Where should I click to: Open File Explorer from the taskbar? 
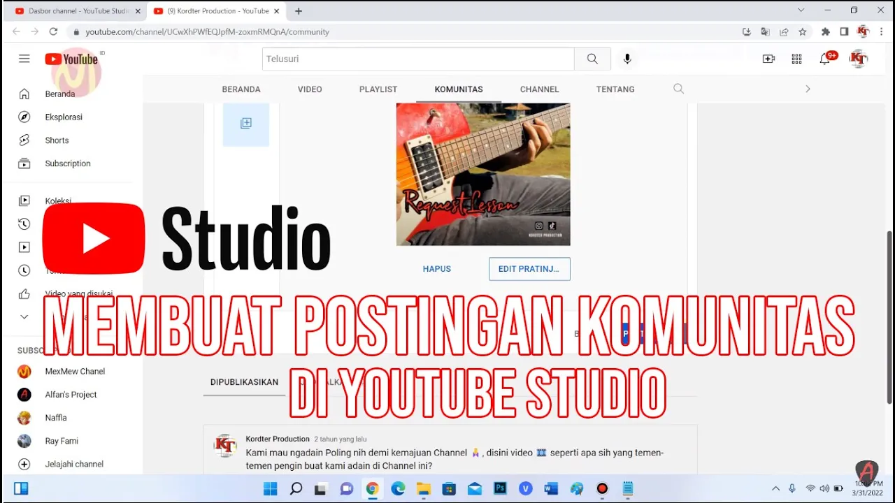424,488
